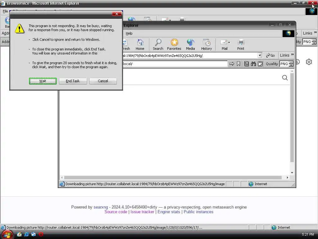318x239 pixels.
Task: Click page icon in front window status bar
Action: pyautogui.click(x=62, y=184)
